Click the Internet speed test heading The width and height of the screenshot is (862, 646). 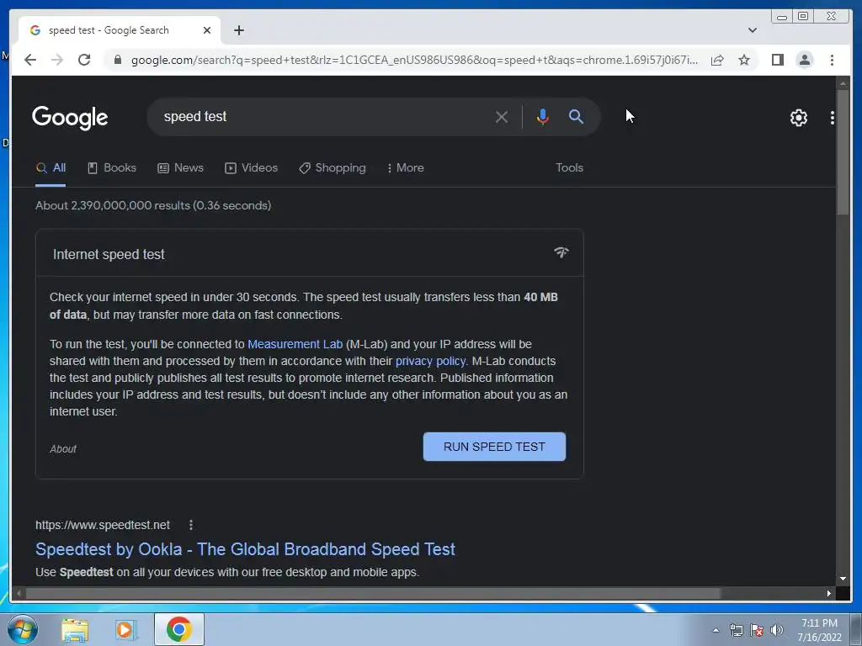tap(109, 254)
